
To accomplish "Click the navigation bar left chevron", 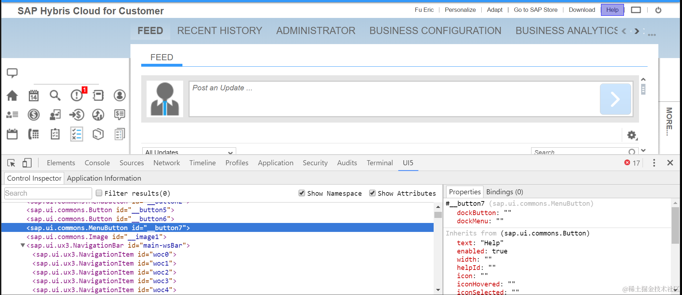I will click(624, 31).
